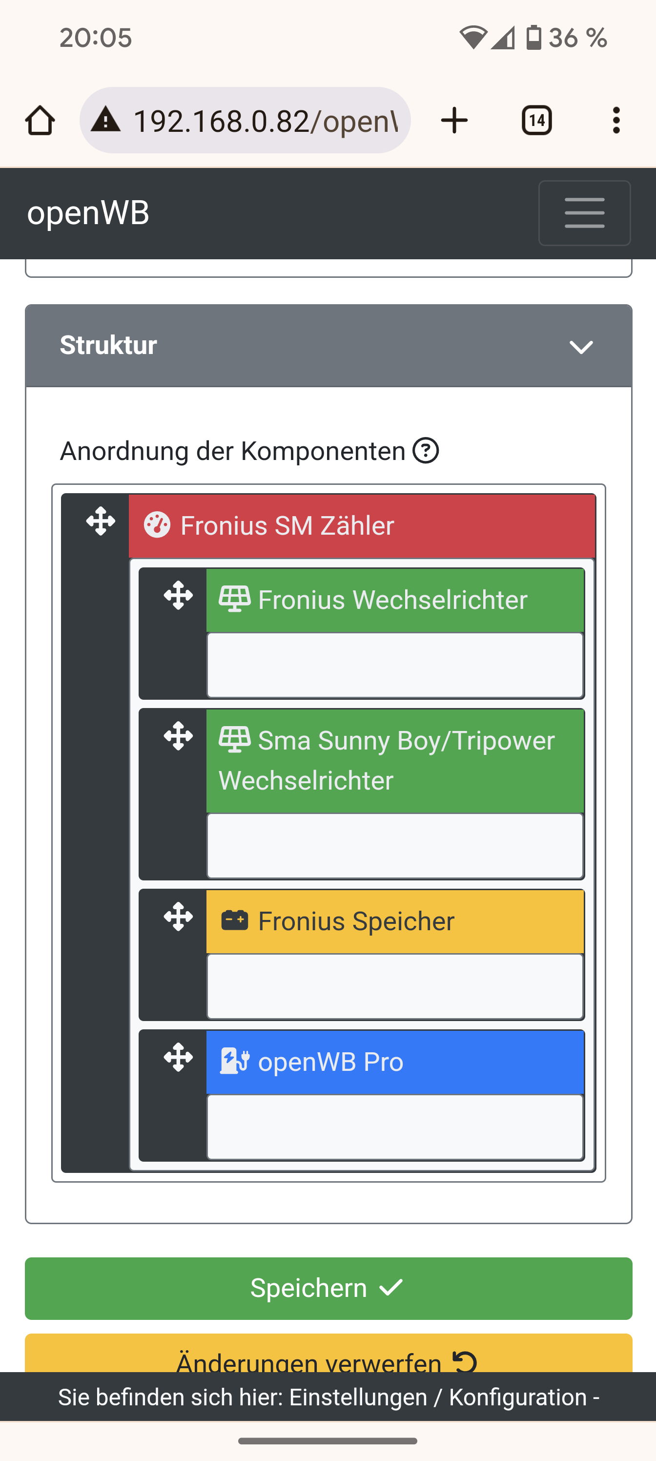Viewport: 656px width, 1461px height.
Task: Toggle the openWB hamburger navigation menu
Action: (x=584, y=213)
